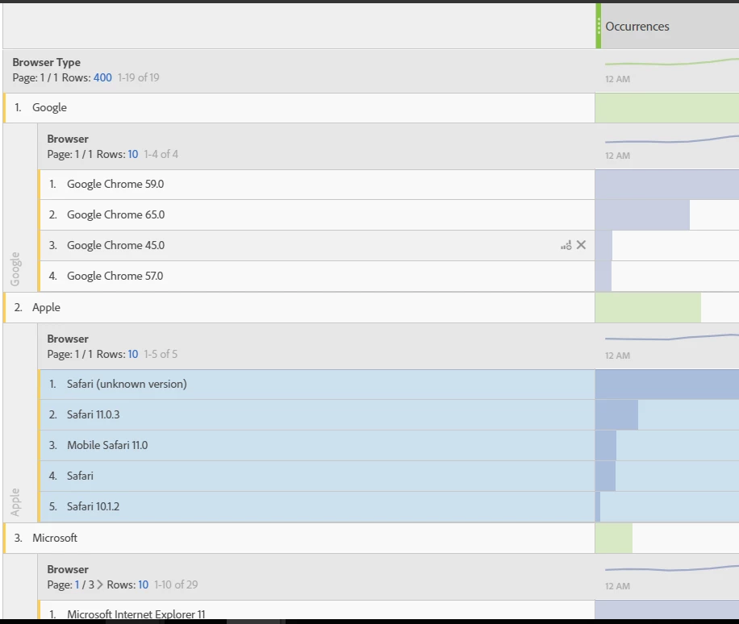Click the Browser Type dimension header
739x624 pixels.
(46, 62)
